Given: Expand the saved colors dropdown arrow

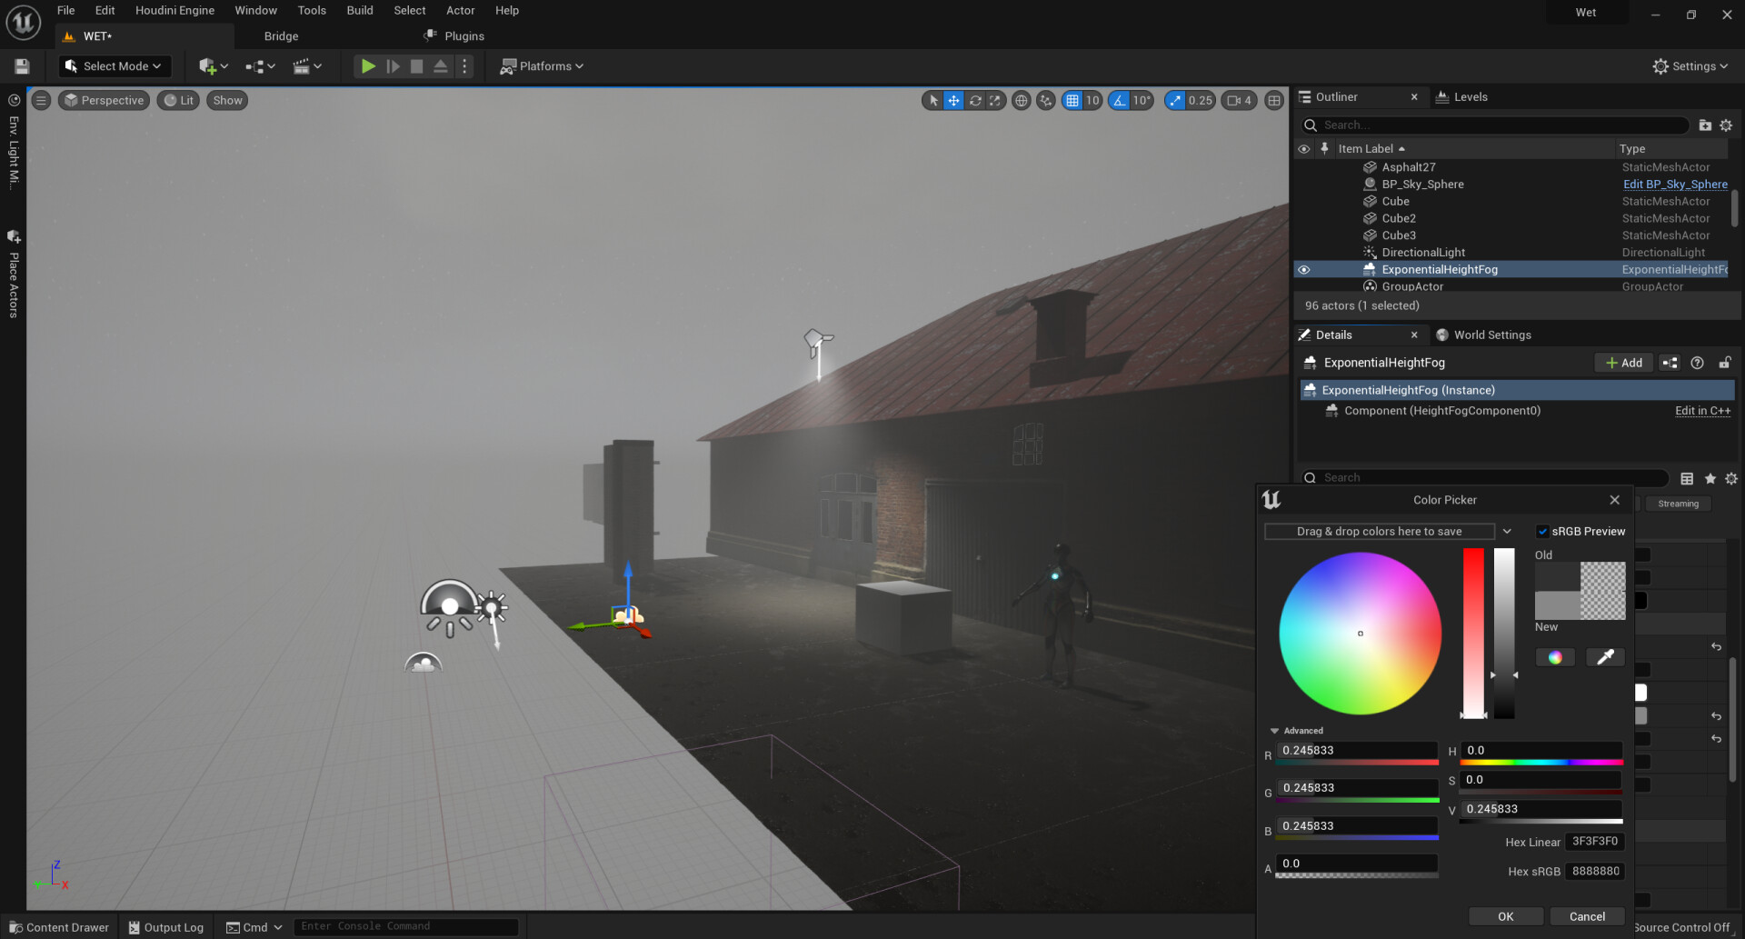Looking at the screenshot, I should tap(1507, 531).
